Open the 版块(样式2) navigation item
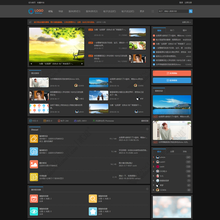220x220 pixels. [92, 11]
